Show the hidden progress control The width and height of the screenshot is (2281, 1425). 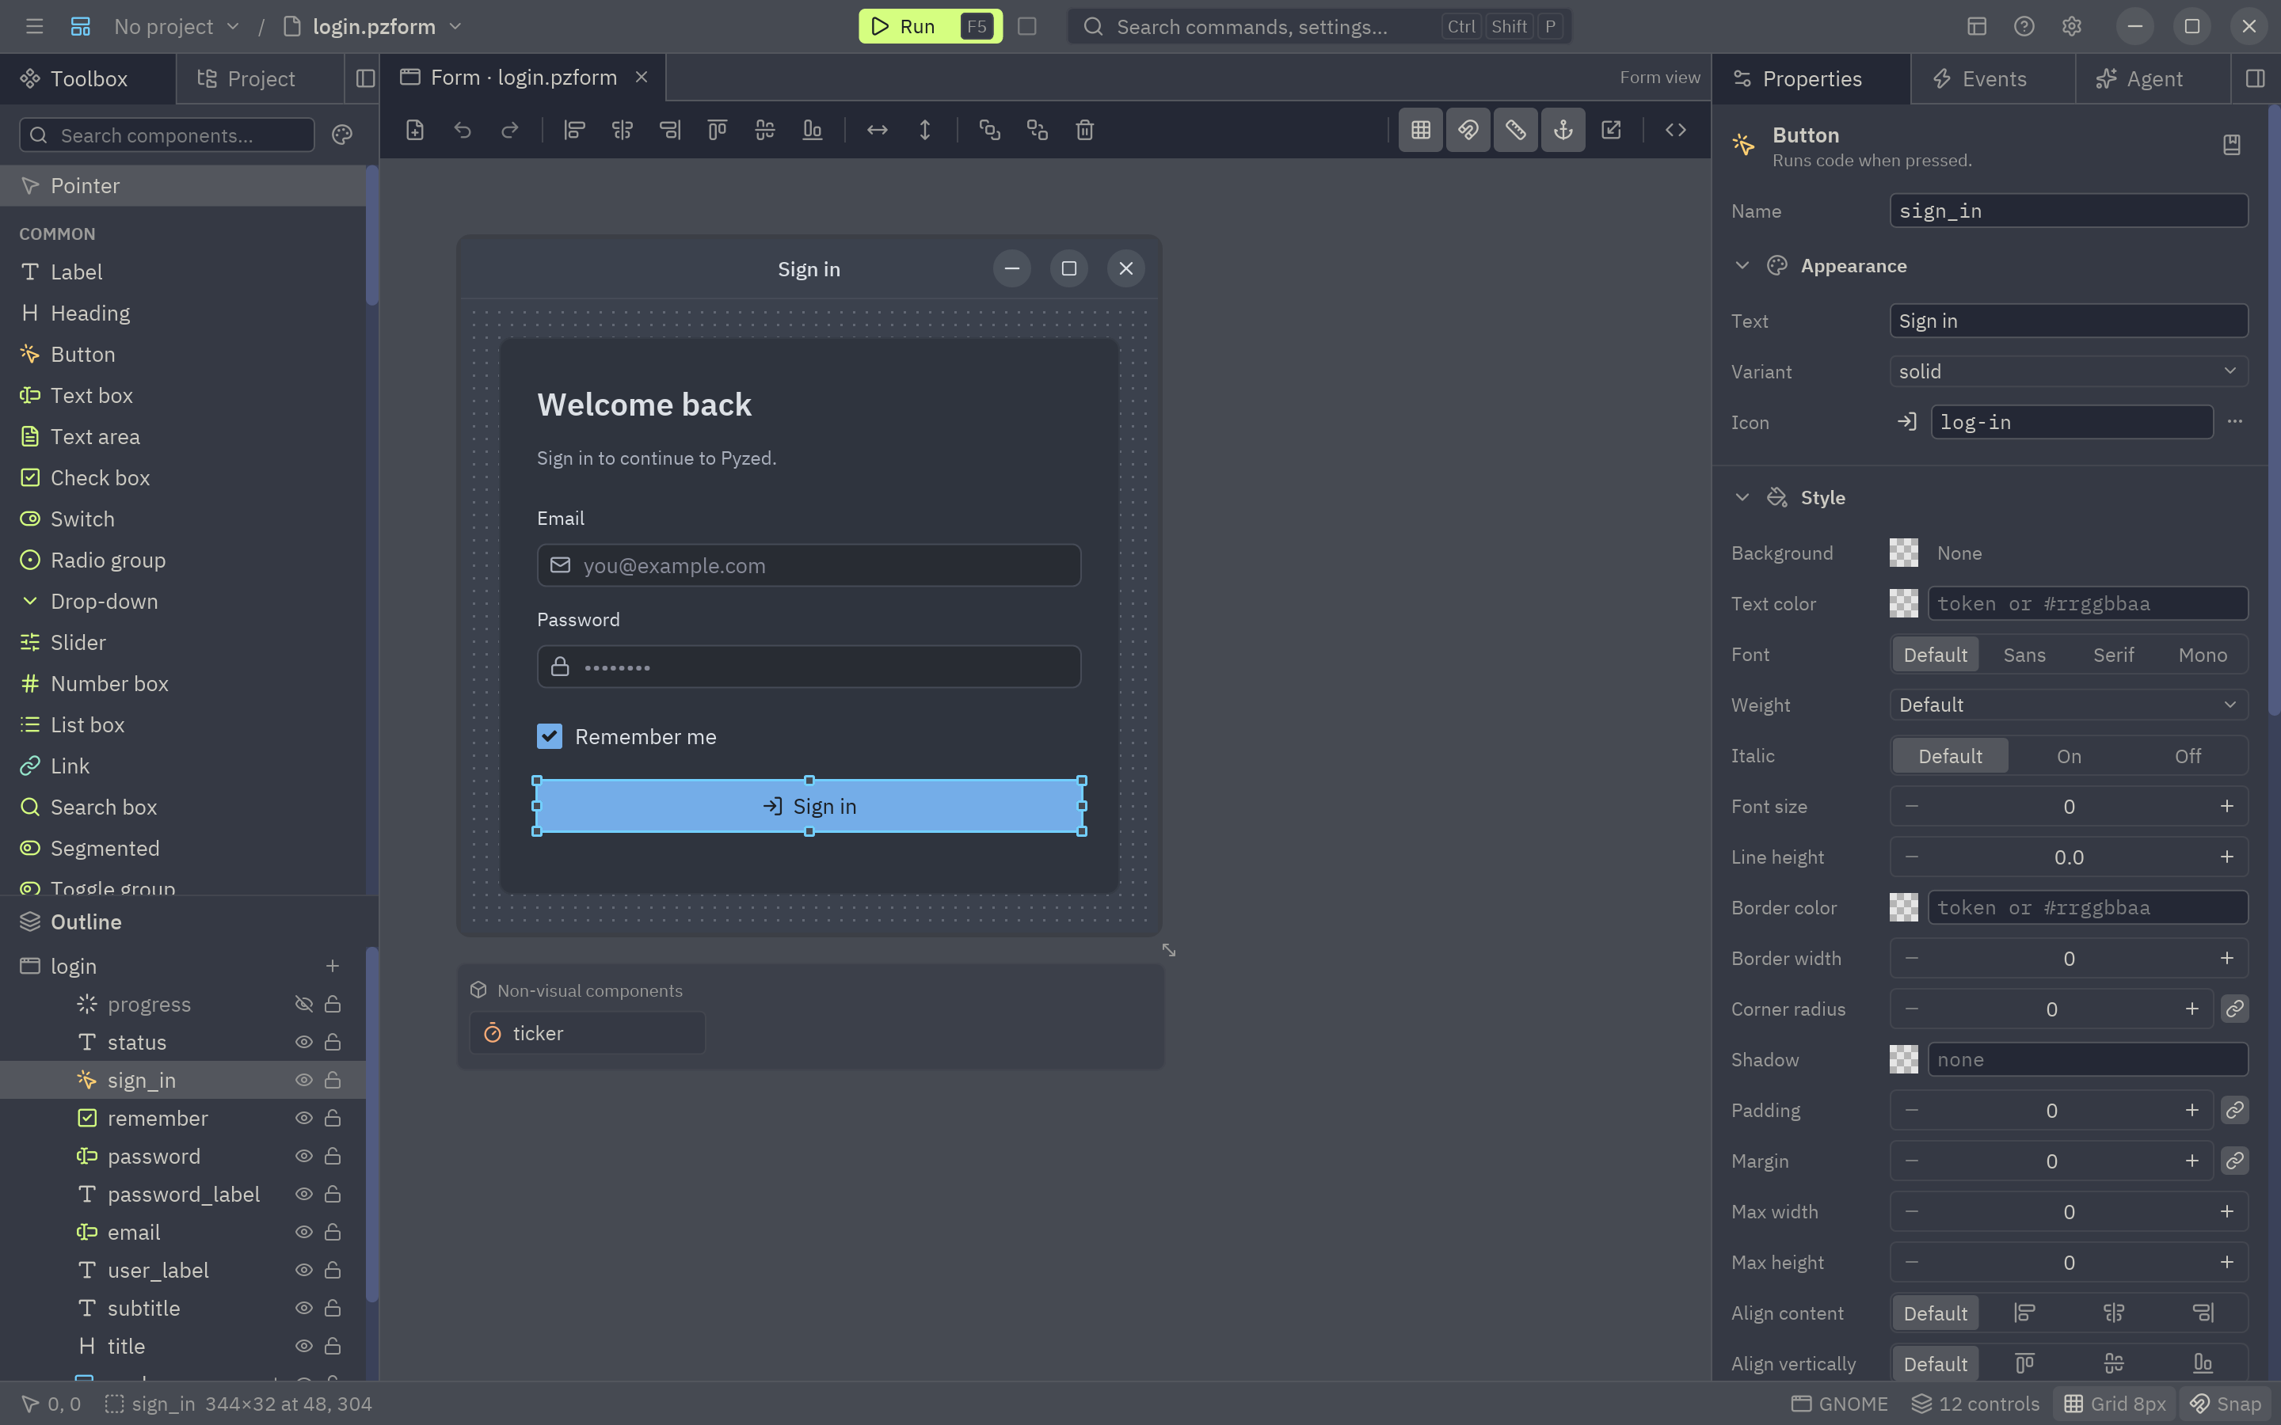click(303, 1005)
